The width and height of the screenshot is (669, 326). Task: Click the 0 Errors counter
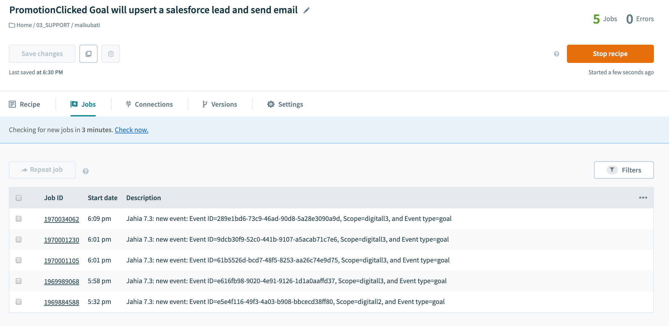(x=640, y=19)
